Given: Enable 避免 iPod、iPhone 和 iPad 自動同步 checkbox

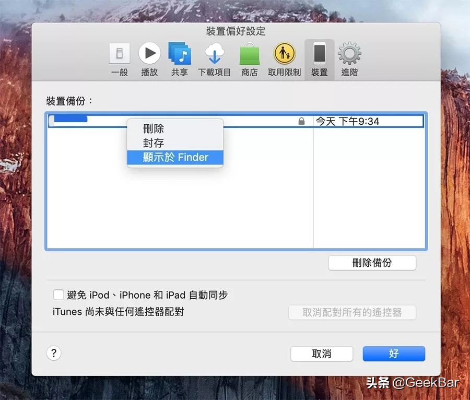Looking at the screenshot, I should (x=58, y=295).
